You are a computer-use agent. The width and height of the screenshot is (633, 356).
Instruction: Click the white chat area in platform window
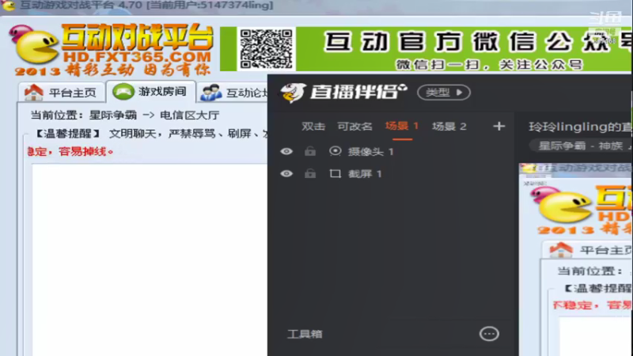[150, 260]
